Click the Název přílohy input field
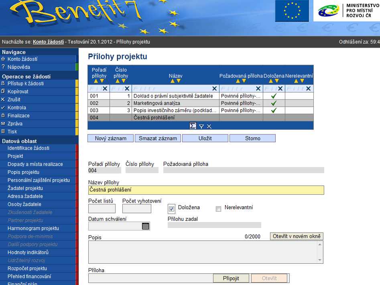The image size is (380, 285). [206, 190]
